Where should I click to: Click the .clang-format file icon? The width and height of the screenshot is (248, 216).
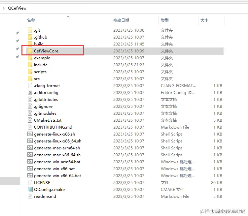point(30,86)
